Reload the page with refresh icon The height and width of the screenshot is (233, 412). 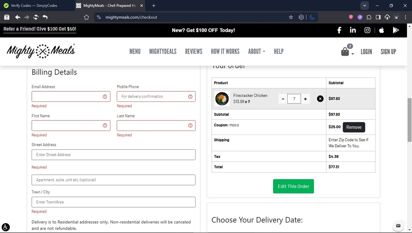[36, 17]
